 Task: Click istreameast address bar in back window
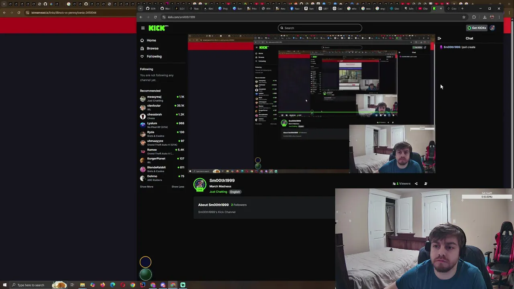(x=80, y=12)
